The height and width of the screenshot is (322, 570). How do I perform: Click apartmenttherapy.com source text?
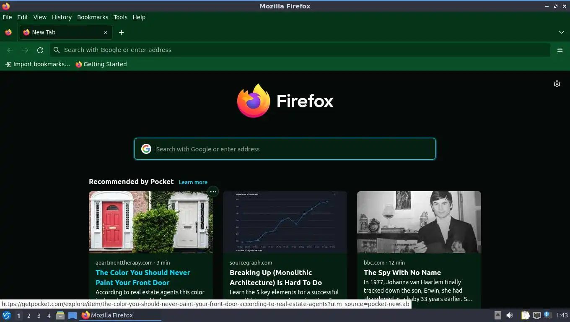pos(124,262)
